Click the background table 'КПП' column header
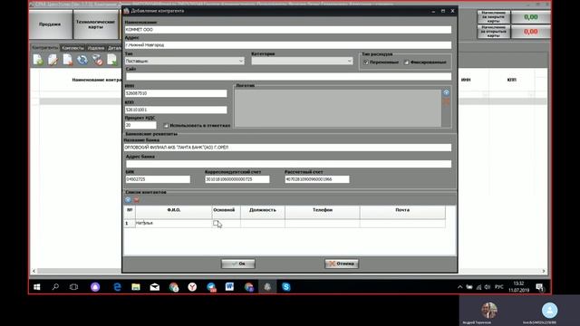 (511, 80)
